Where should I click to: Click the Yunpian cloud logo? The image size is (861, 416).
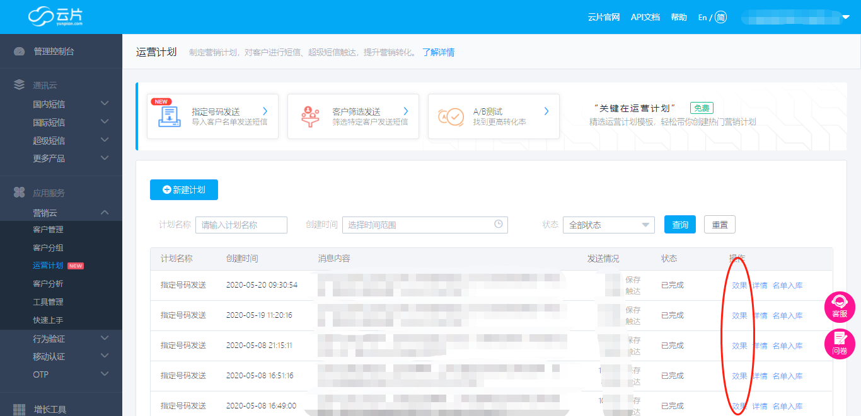point(55,16)
